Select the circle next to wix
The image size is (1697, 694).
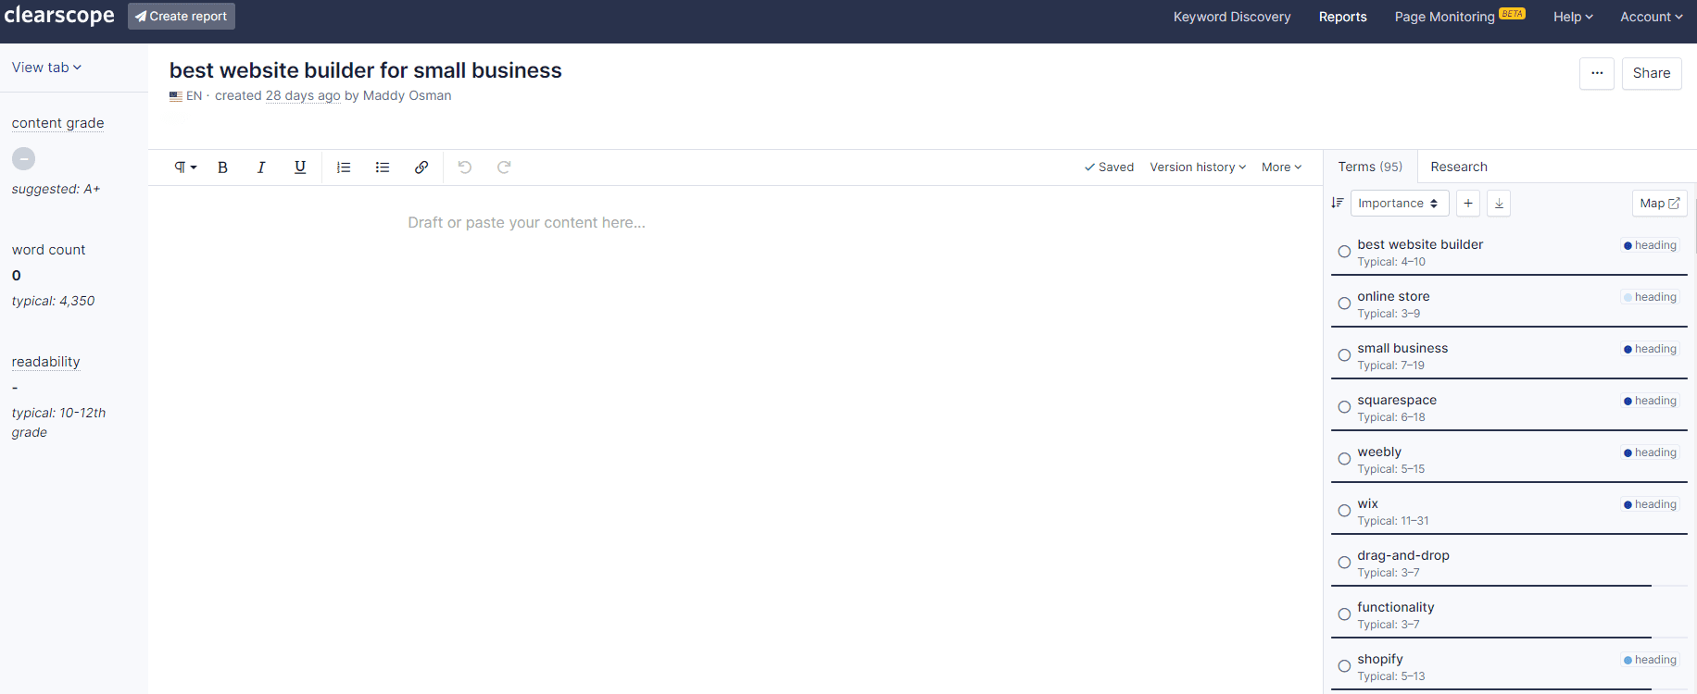pyautogui.click(x=1344, y=511)
